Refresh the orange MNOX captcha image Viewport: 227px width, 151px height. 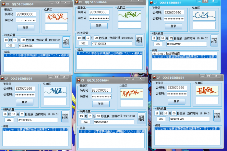[x=131, y=93]
